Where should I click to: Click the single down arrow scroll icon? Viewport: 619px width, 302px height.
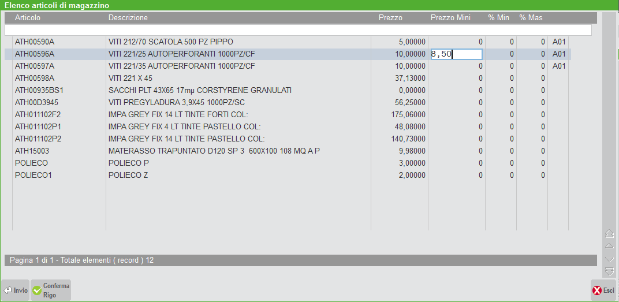pyautogui.click(x=609, y=259)
